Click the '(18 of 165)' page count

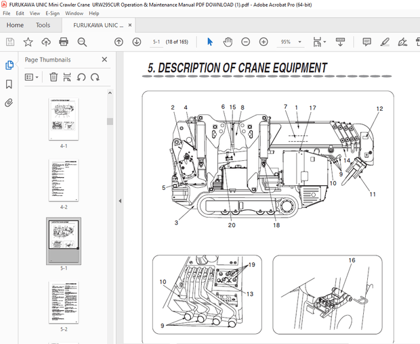177,42
